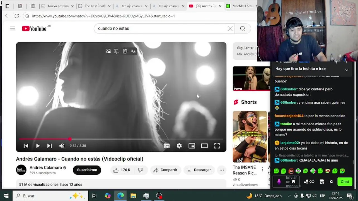Click the translate icon on video overlay
The height and width of the screenshot is (201, 358).
[x=133, y=51]
